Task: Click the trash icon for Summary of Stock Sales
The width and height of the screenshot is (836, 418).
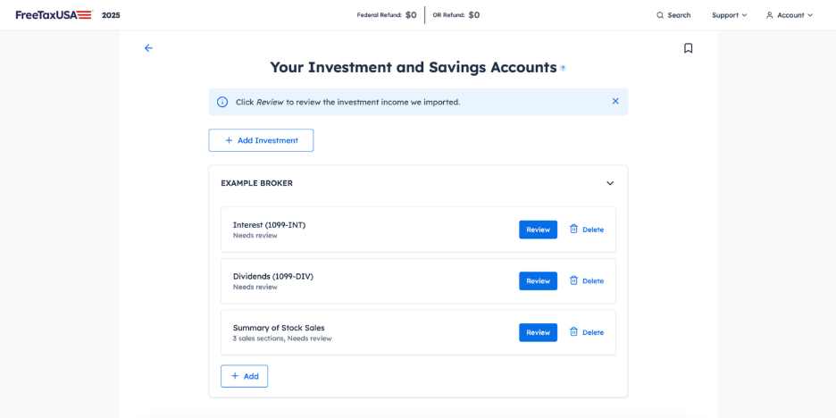Action: [x=573, y=331]
